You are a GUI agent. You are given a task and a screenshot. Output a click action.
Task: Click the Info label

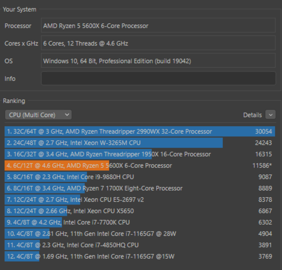point(10,78)
